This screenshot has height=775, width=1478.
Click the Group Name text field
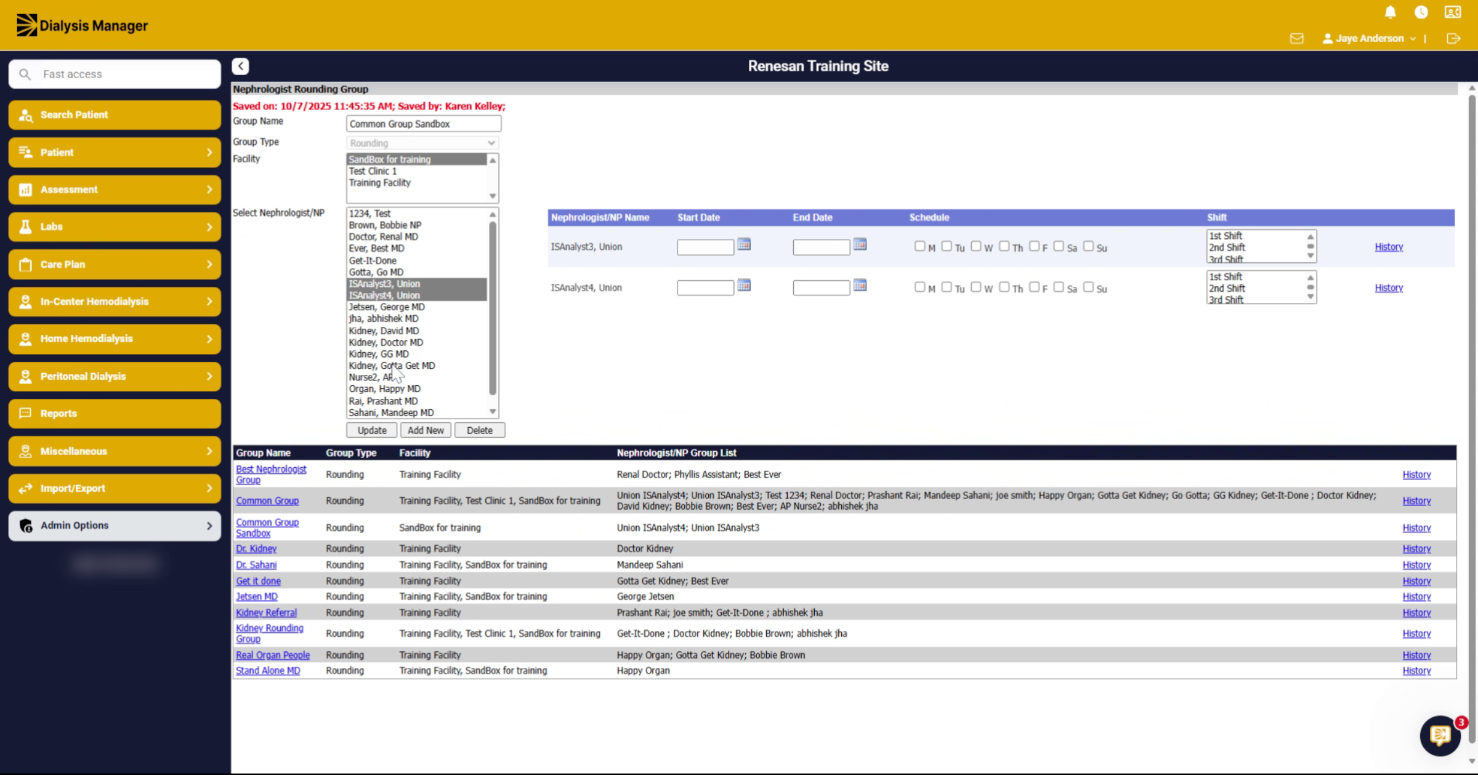pos(423,124)
